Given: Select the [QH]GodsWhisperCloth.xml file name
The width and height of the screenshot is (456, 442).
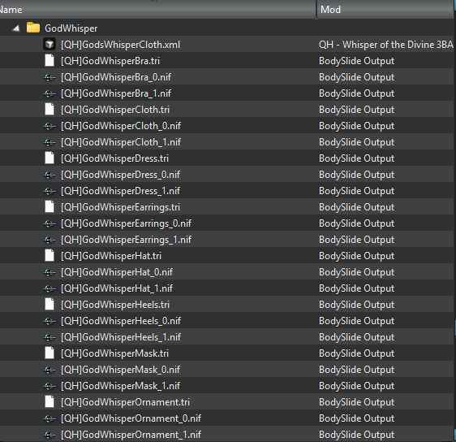Looking at the screenshot, I should pos(120,45).
